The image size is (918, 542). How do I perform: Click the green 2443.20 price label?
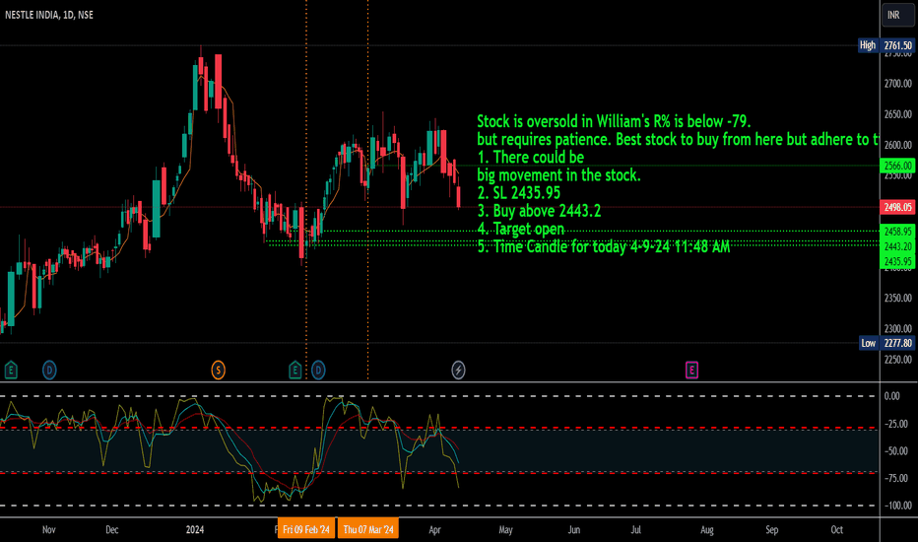point(897,246)
